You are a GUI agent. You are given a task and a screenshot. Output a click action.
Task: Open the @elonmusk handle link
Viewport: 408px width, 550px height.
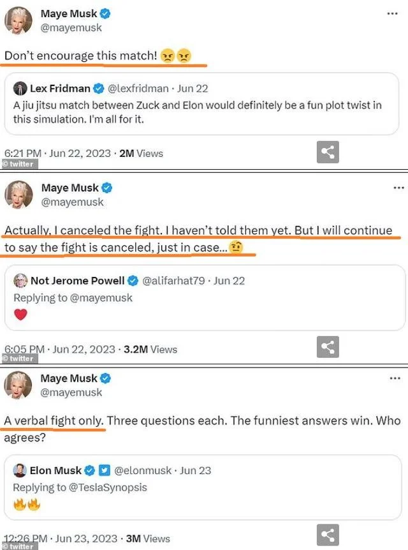143,470
